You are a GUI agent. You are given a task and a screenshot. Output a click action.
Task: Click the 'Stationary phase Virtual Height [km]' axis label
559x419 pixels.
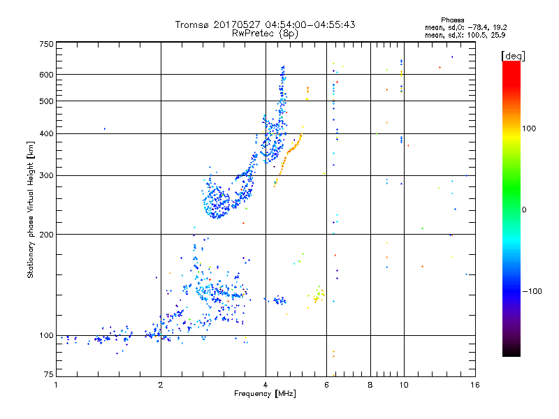(x=31, y=209)
